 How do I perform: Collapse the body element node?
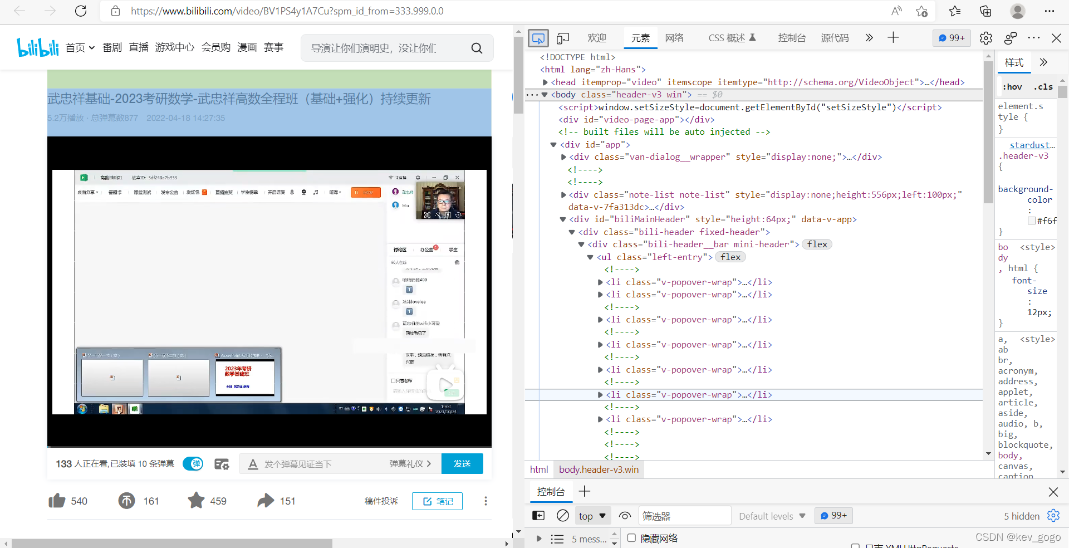tap(545, 95)
